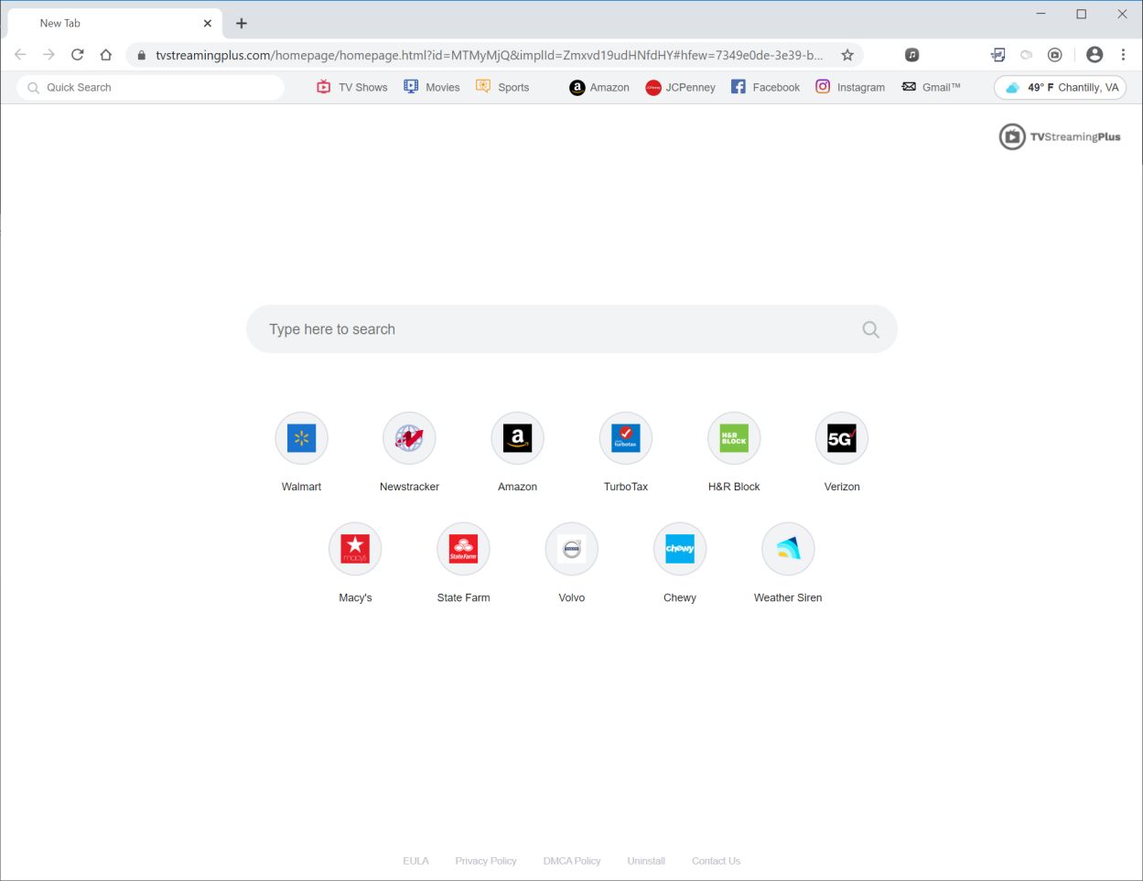
Task: Open TV Shows from the toolbar
Action: click(352, 87)
